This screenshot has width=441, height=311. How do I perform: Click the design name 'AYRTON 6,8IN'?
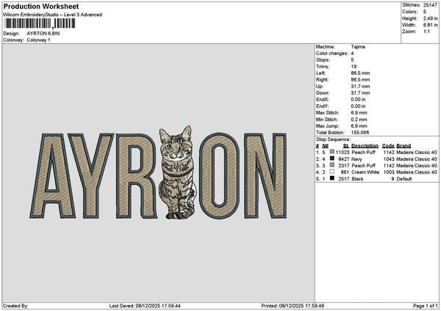click(x=43, y=34)
